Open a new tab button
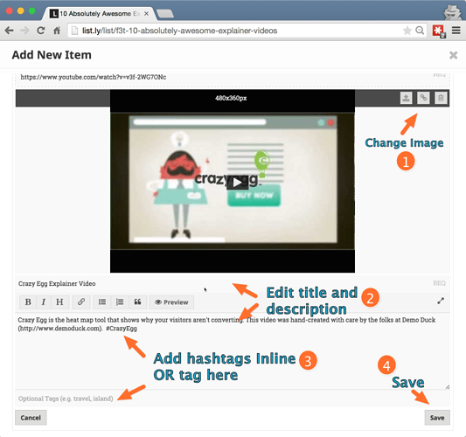This screenshot has width=466, height=437. (x=165, y=14)
